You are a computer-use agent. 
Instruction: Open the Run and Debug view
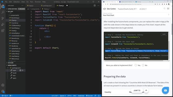[3, 25]
